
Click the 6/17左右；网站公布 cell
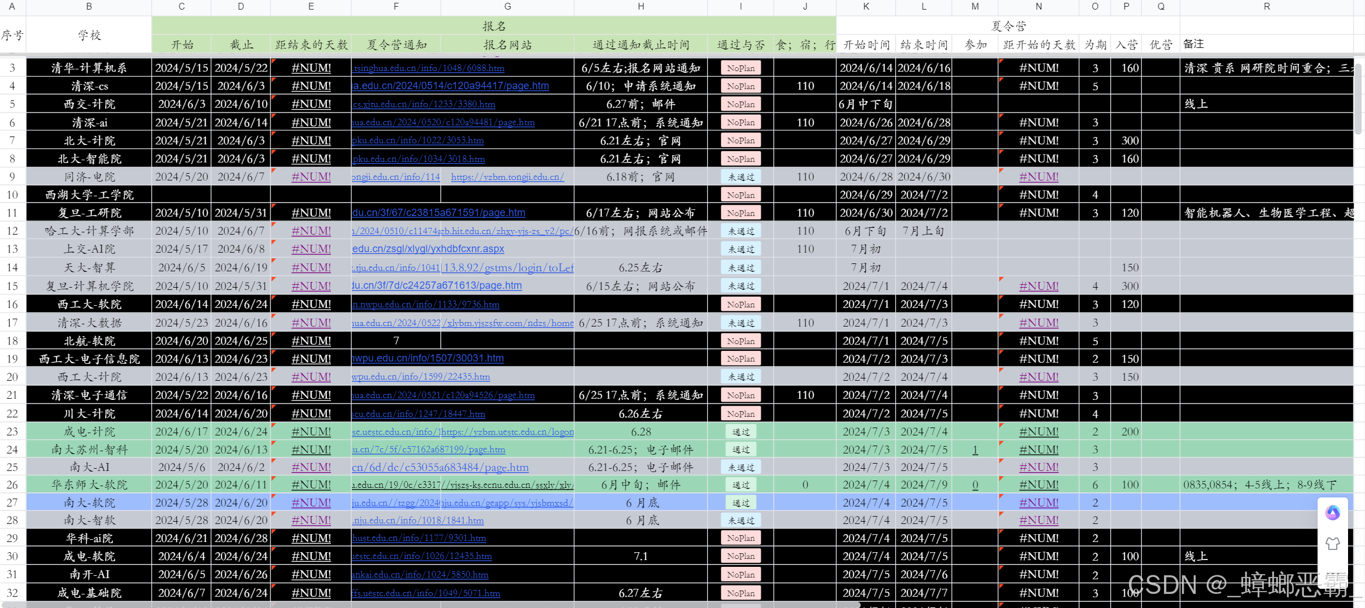[640, 213]
